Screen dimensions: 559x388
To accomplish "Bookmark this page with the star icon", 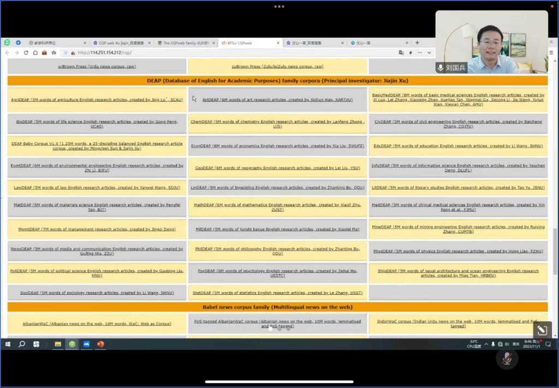I will 54,53.
